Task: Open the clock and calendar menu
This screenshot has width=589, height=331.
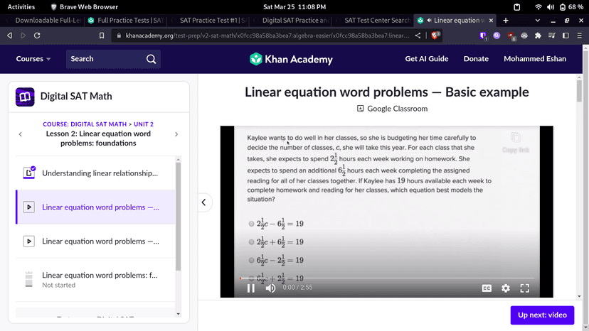Action: point(294,7)
